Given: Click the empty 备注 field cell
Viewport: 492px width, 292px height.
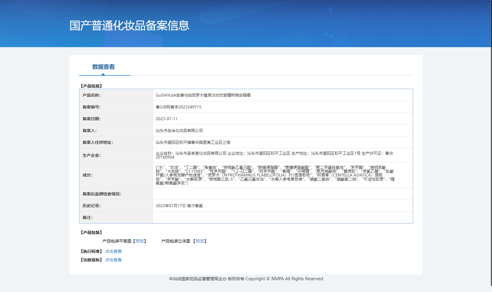Looking at the screenshot, I should point(283,217).
